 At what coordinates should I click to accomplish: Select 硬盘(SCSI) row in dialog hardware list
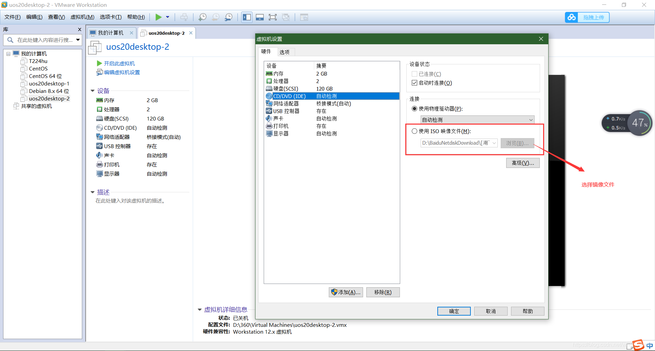click(x=332, y=89)
